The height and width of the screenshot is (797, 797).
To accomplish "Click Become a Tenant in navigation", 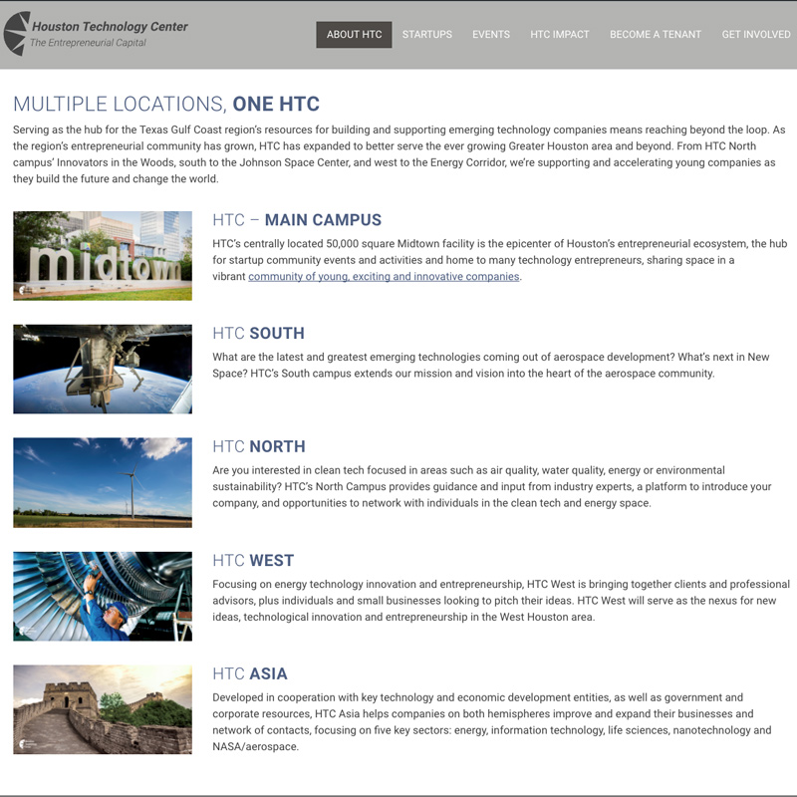I will tap(655, 34).
